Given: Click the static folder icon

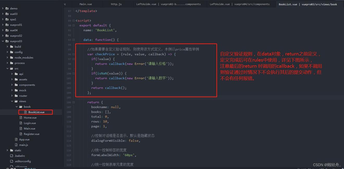Looking at the screenshot, I should [12, 150].
